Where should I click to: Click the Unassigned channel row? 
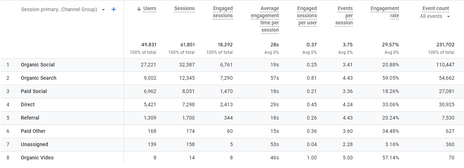[x=34, y=145]
